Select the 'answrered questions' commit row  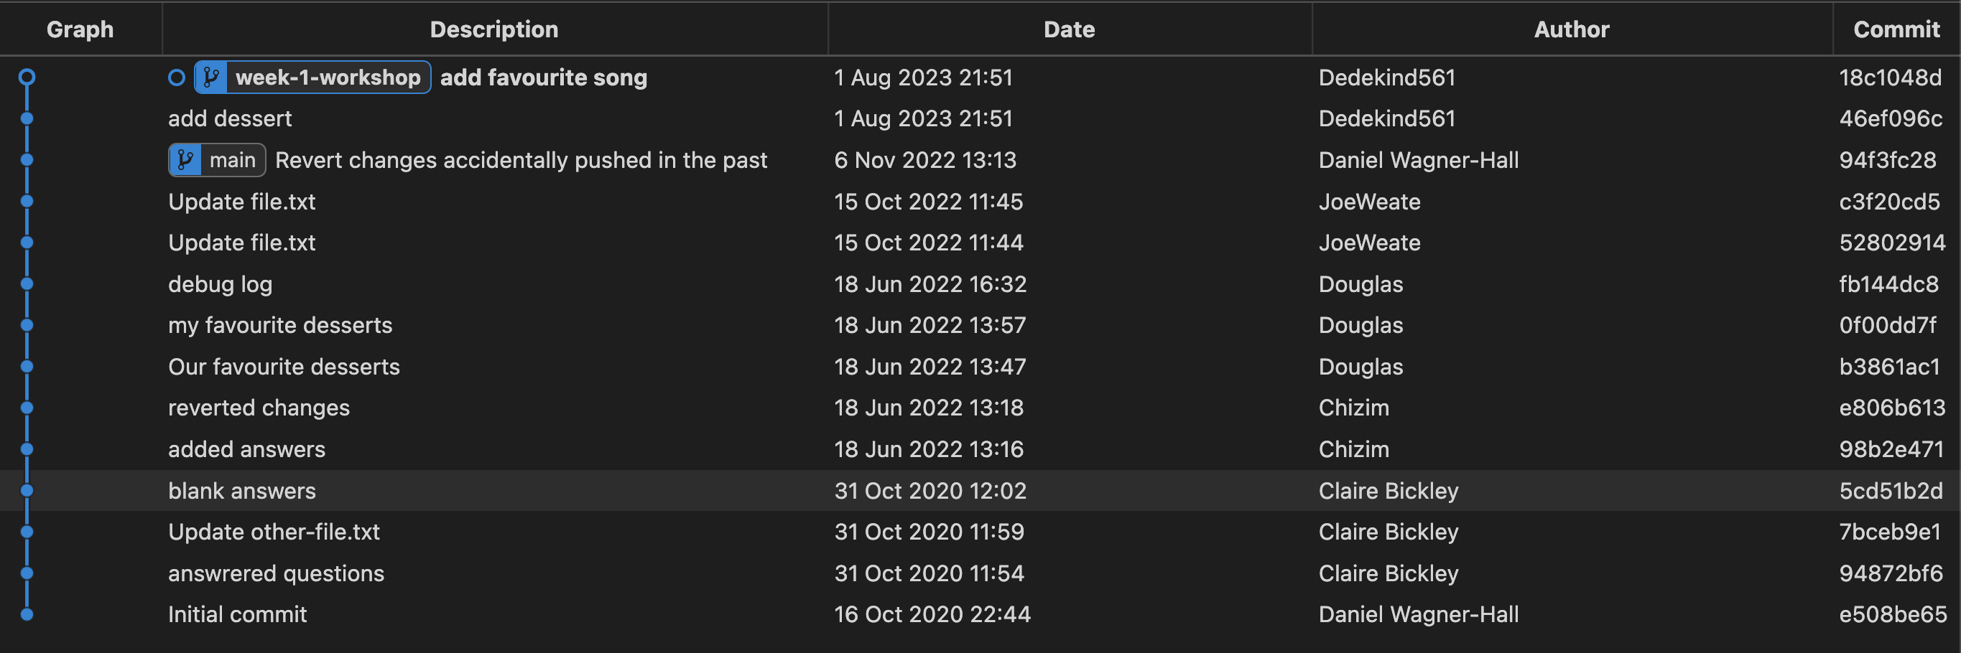pyautogui.click(x=276, y=573)
